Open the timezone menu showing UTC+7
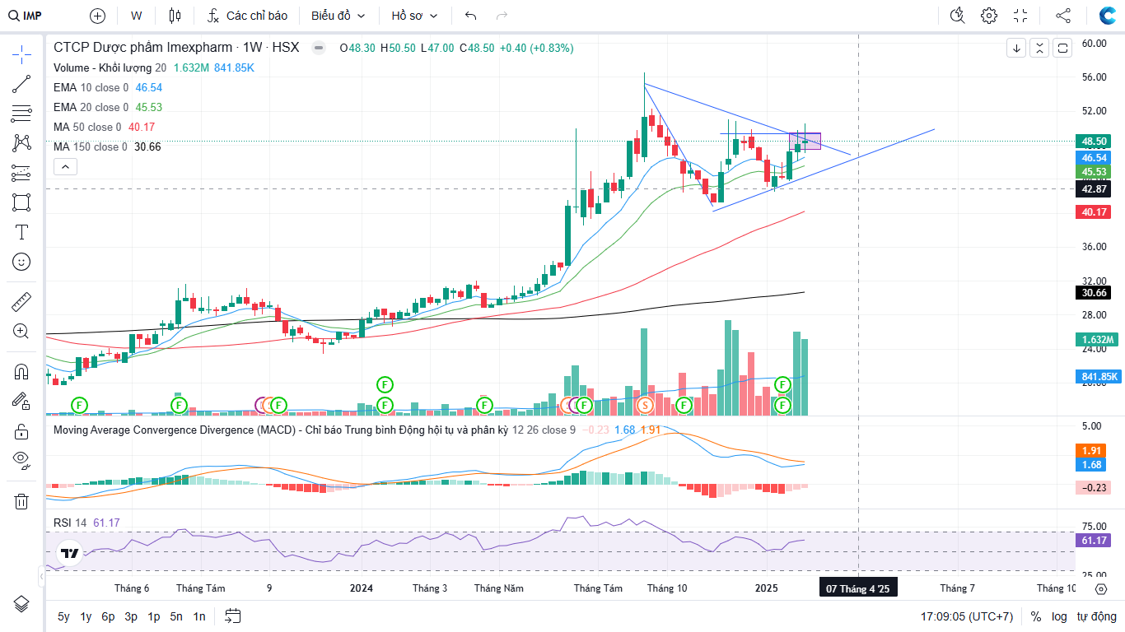This screenshot has width=1125, height=632. coord(967,616)
